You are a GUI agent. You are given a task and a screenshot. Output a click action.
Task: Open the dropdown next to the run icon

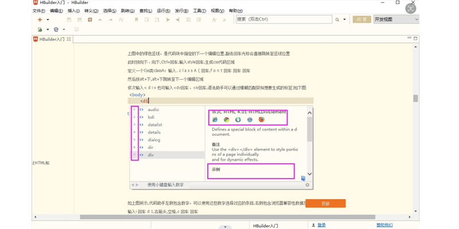point(48,30)
